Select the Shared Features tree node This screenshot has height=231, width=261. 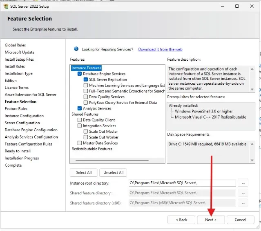pos(85,114)
